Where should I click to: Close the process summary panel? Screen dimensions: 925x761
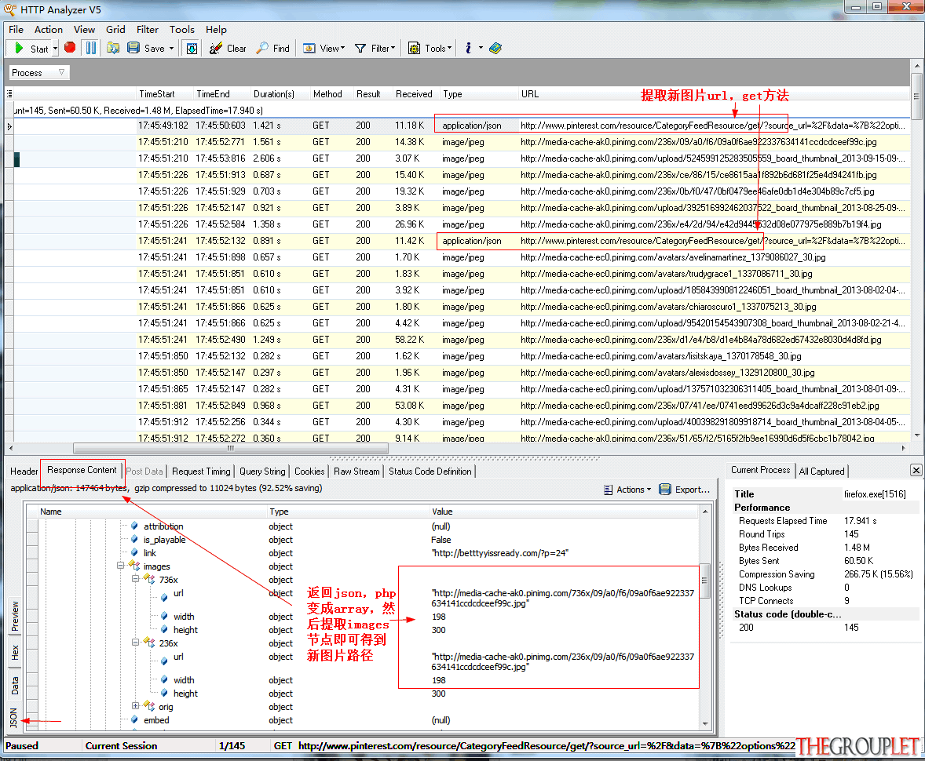point(916,470)
